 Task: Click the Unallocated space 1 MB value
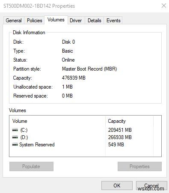click(67, 87)
